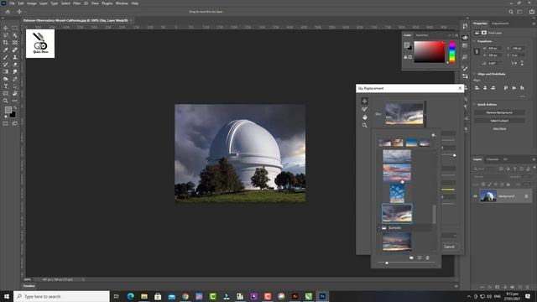Open the Filter menu
The width and height of the screenshot is (537, 302).
76,3
